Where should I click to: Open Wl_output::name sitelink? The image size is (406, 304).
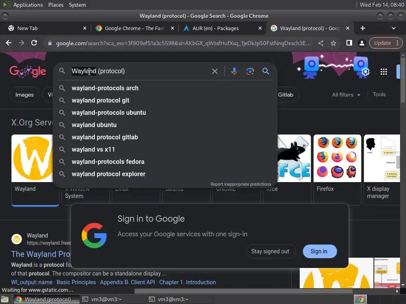pyautogui.click(x=32, y=282)
